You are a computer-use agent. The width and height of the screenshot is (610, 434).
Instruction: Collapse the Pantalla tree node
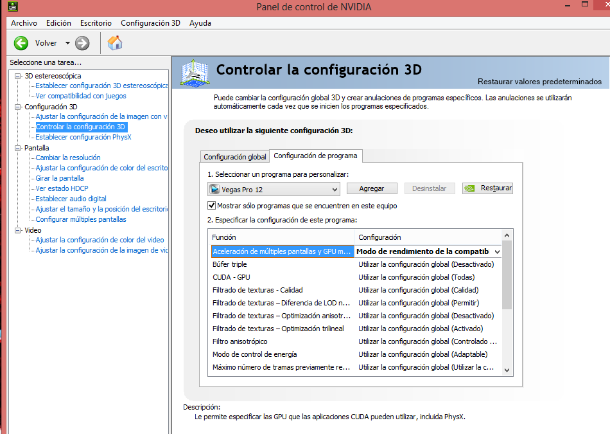(17, 148)
